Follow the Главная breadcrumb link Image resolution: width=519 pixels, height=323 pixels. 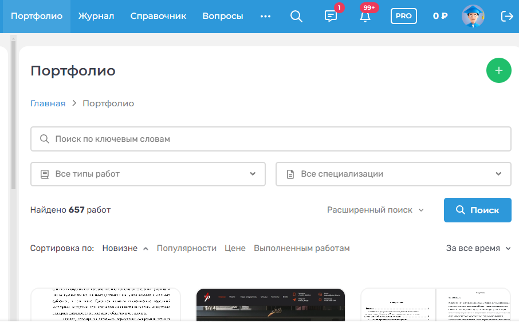(x=48, y=103)
